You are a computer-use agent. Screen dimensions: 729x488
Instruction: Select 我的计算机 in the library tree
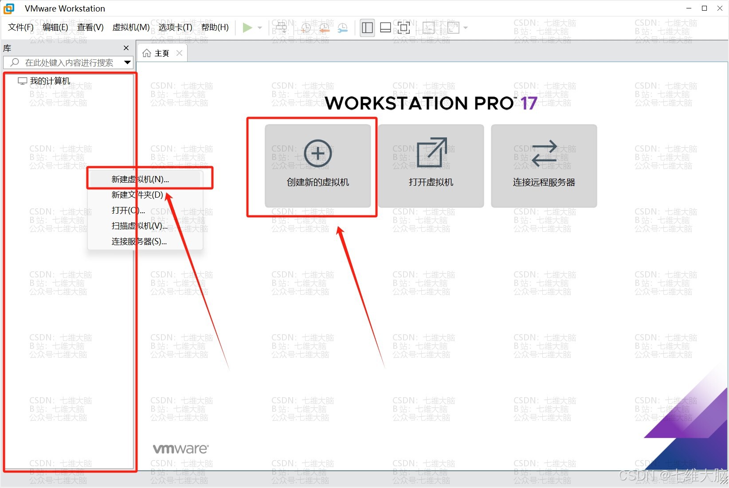pos(50,81)
